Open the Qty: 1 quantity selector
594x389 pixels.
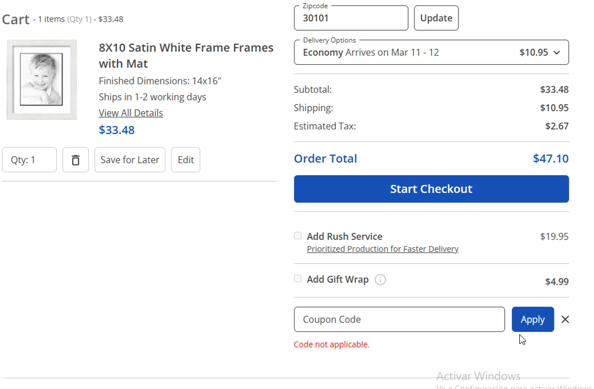[x=29, y=160]
